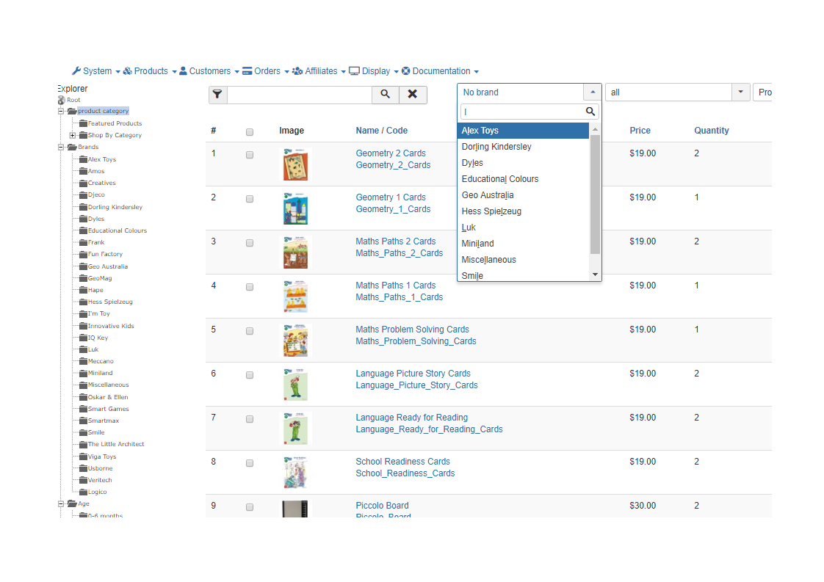Image resolution: width=824 pixels, height=582 pixels.
Task: Collapse the Brands tree node
Action: point(62,147)
